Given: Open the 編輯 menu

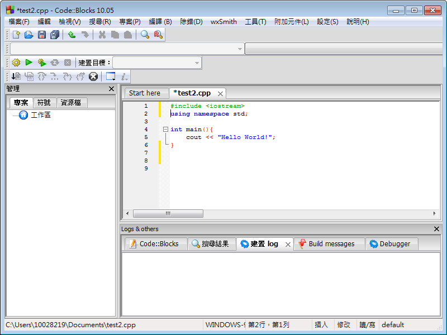Looking at the screenshot, I should tap(44, 22).
